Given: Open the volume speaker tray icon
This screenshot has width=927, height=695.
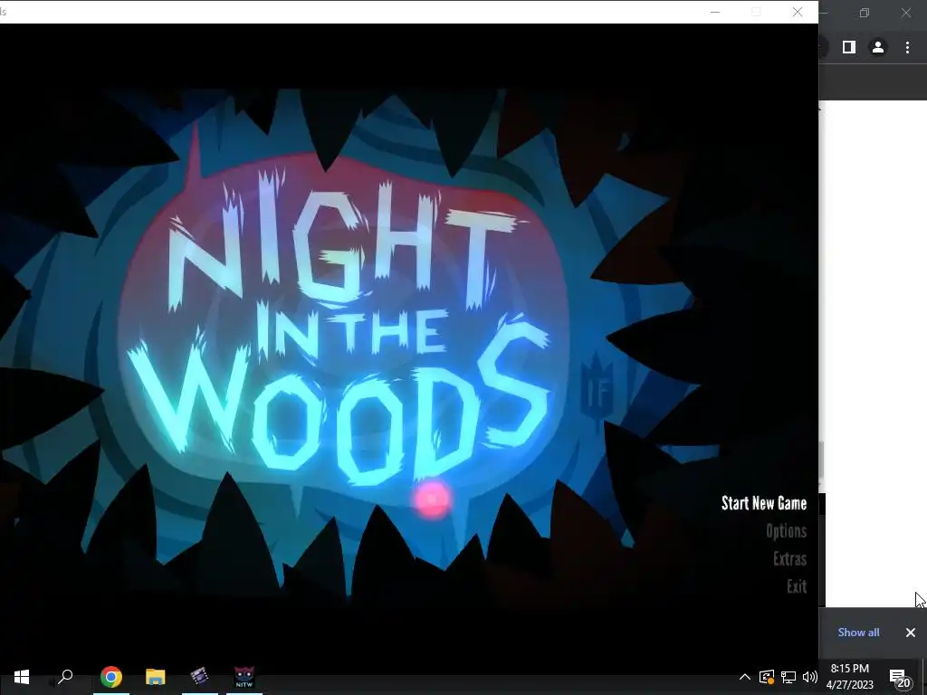Looking at the screenshot, I should click(x=810, y=677).
